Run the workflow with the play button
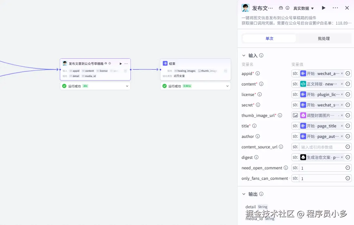354x225 pixels. [x=324, y=8]
